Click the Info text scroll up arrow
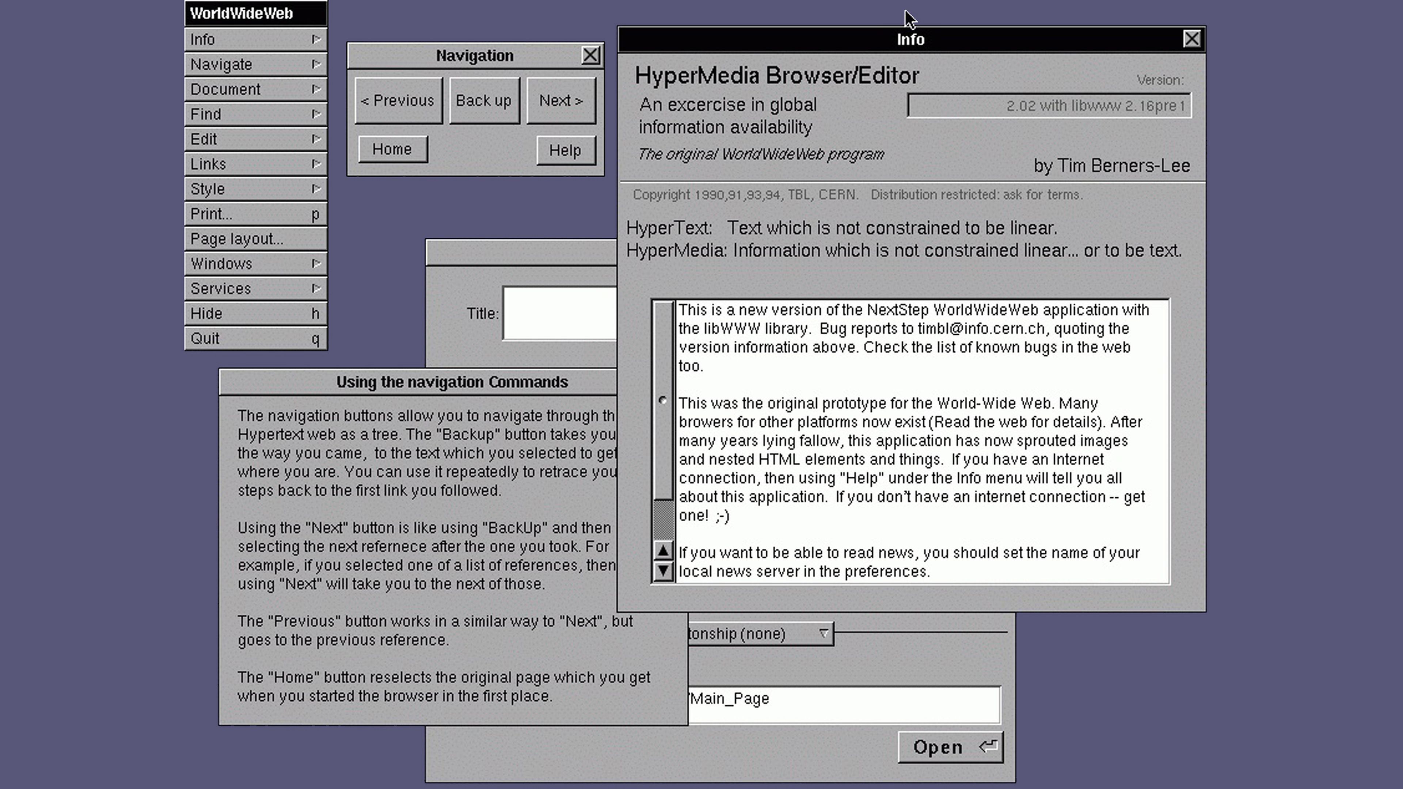Screen dimensions: 1403x789 pyautogui.click(x=663, y=551)
